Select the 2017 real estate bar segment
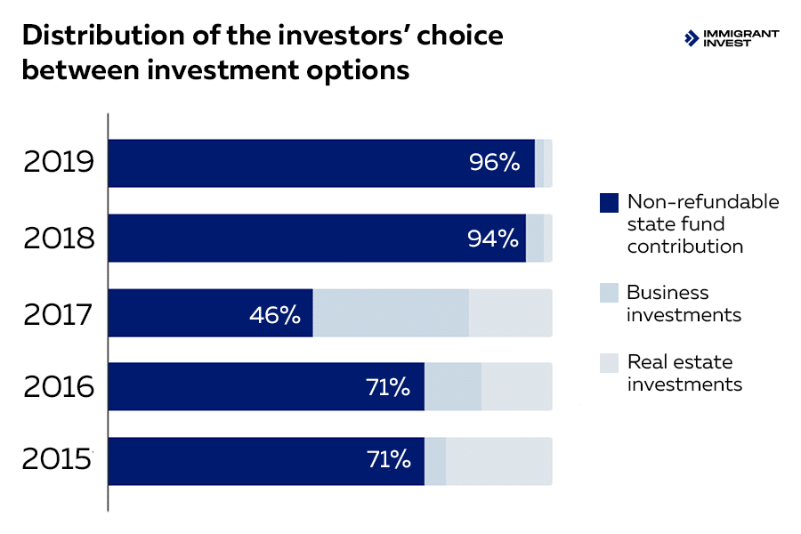 [x=510, y=313]
